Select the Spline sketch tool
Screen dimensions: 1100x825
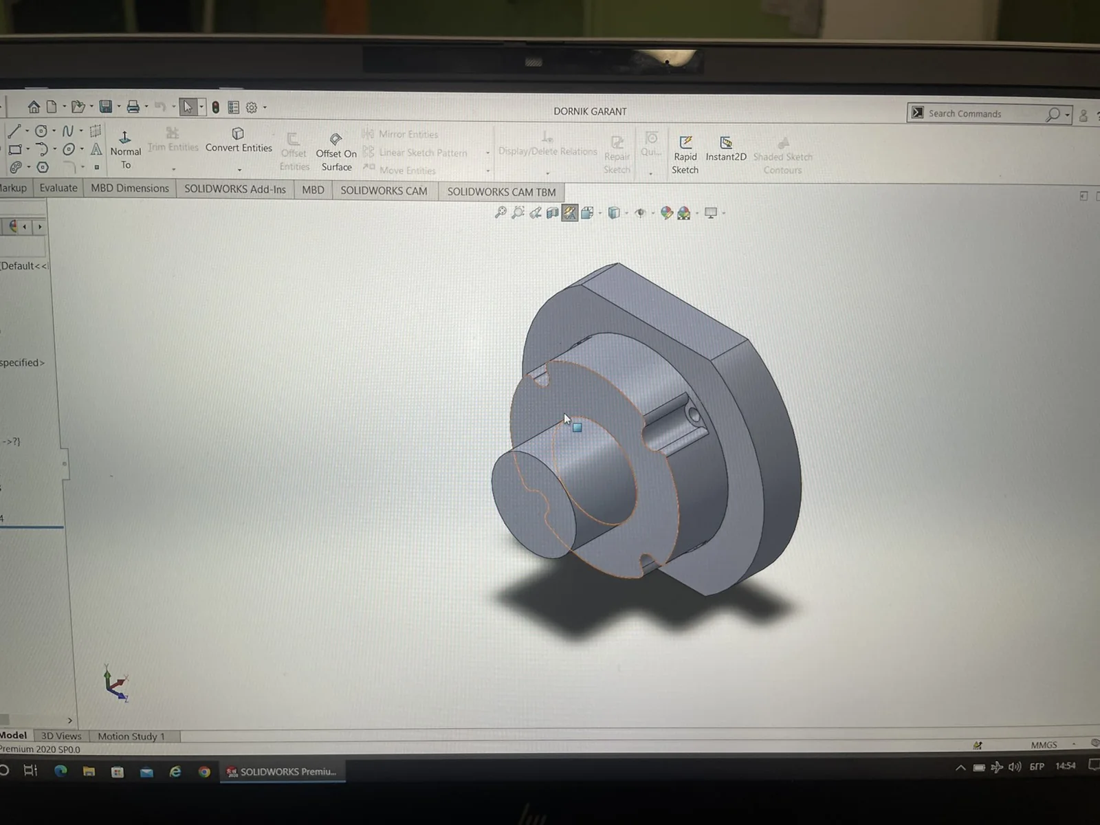[67, 131]
